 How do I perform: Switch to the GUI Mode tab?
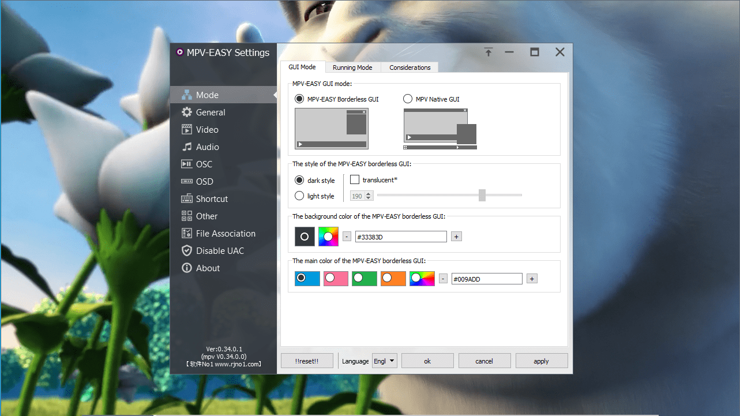302,67
